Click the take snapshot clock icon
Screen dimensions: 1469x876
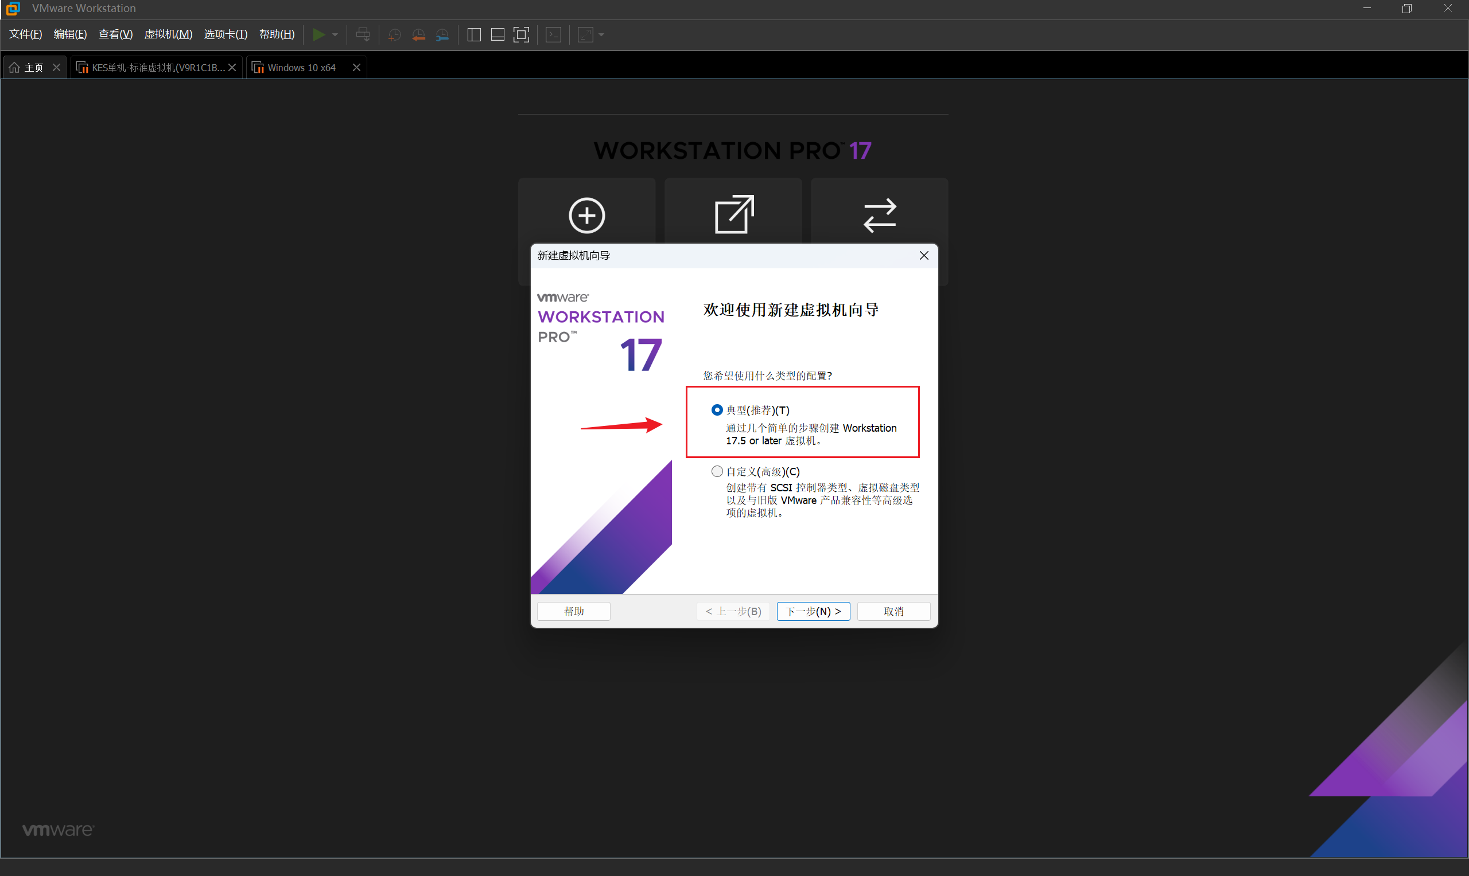pos(395,35)
